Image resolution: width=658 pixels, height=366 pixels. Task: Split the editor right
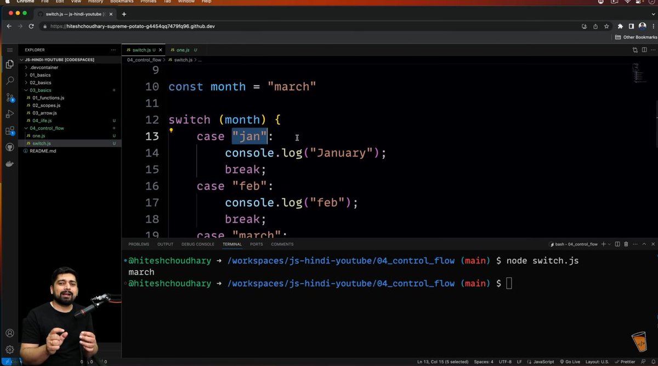(643, 50)
